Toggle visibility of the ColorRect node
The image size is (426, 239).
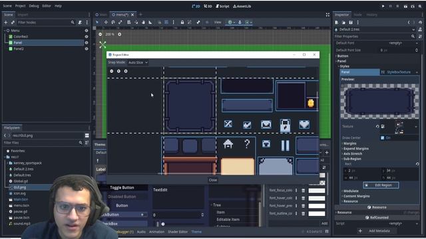[x=87, y=37]
